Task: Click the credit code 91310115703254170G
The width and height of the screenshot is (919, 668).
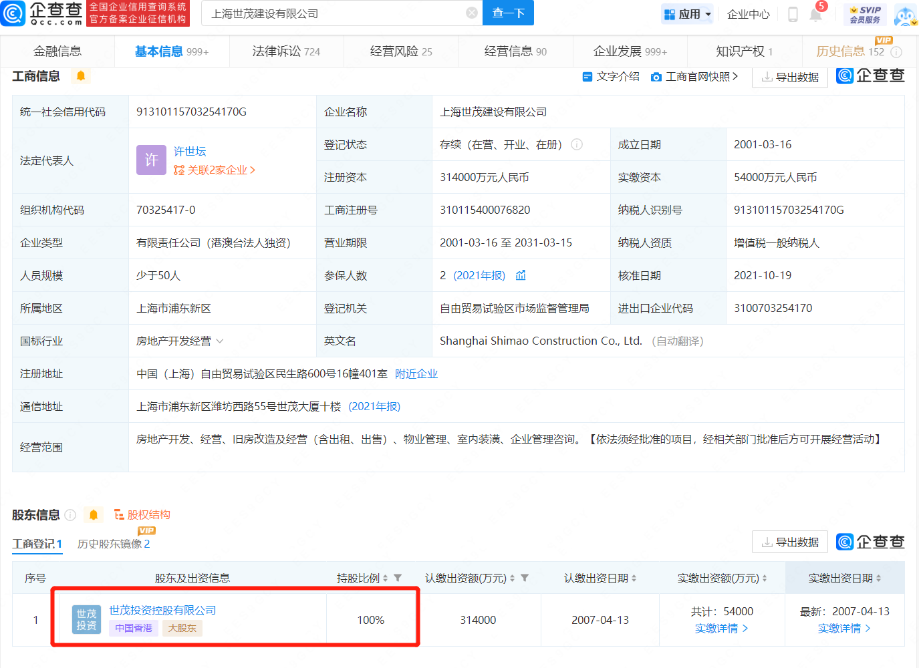Action: click(191, 112)
